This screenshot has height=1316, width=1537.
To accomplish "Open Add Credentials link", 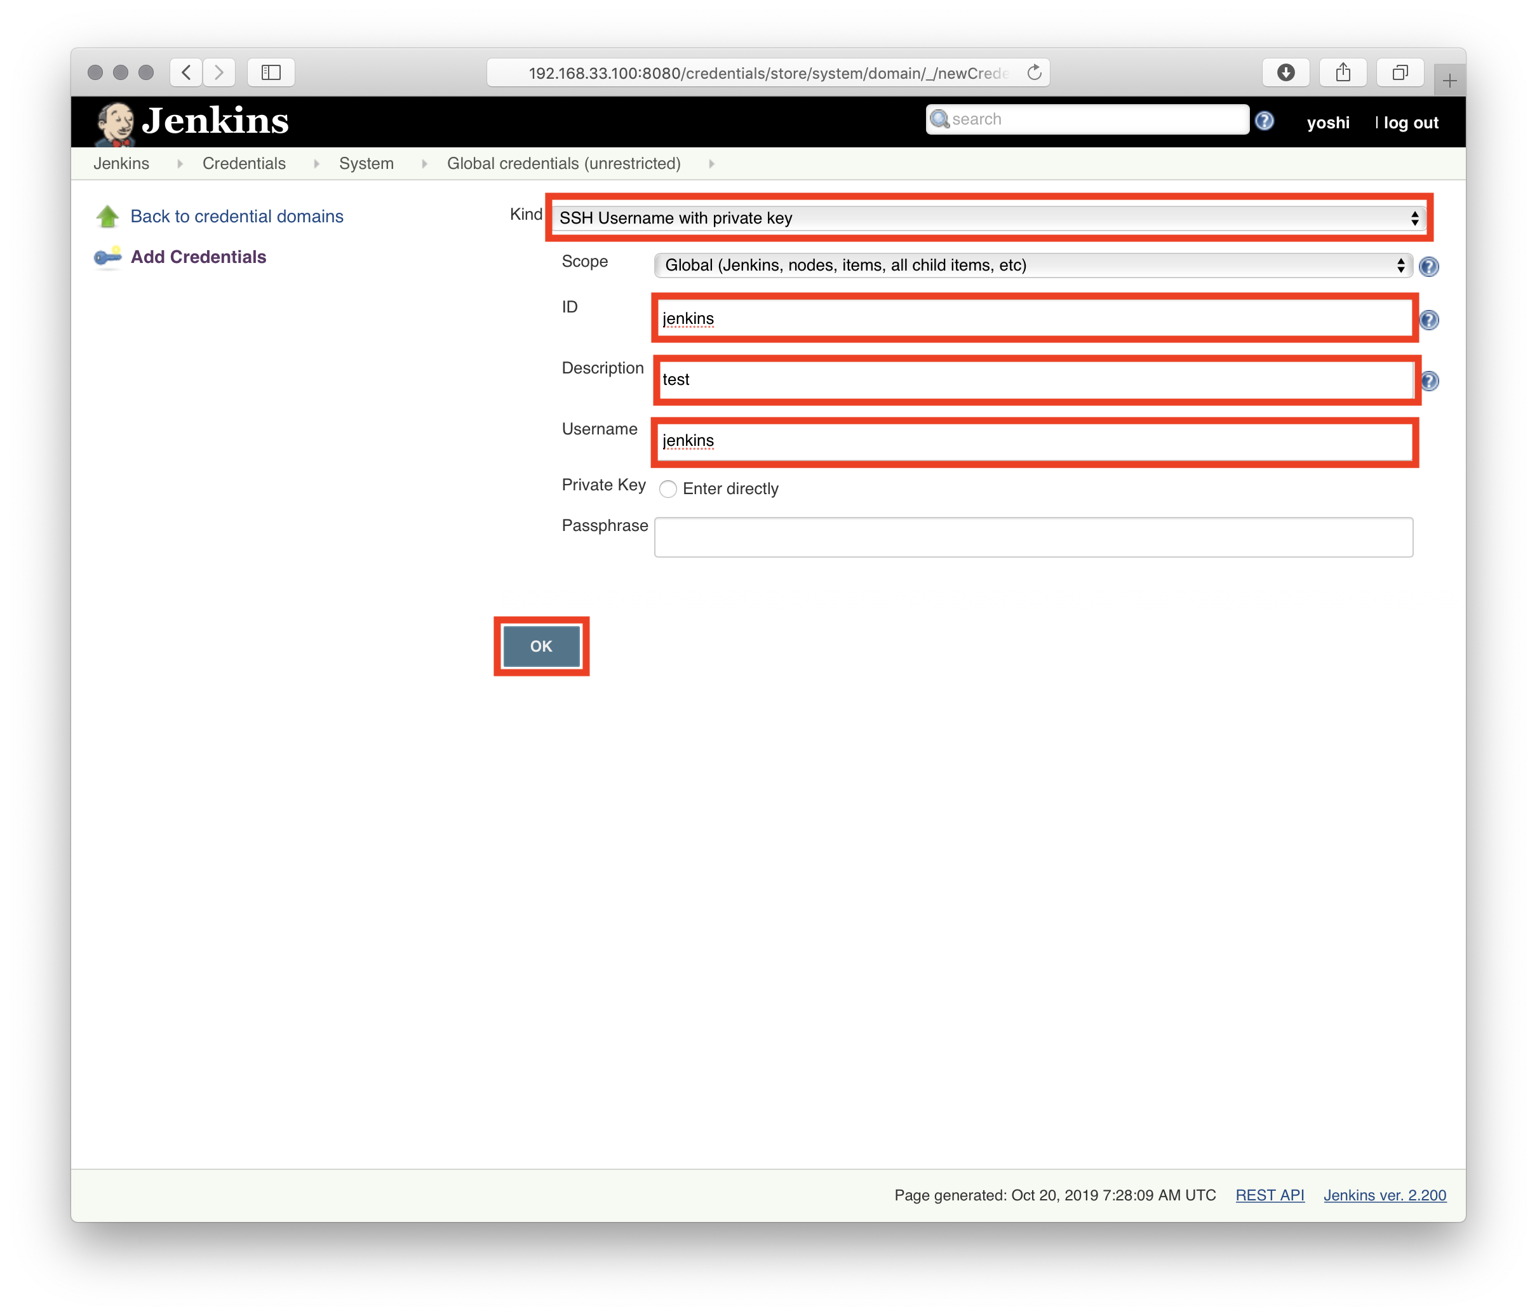I will pyautogui.click(x=198, y=257).
